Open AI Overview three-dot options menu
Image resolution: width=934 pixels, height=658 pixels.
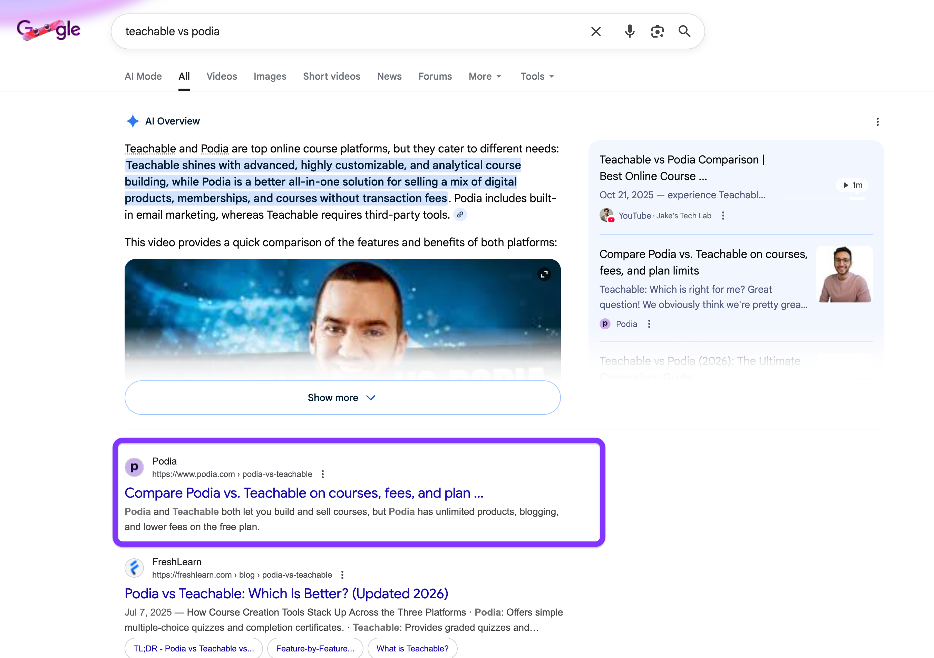tap(877, 122)
